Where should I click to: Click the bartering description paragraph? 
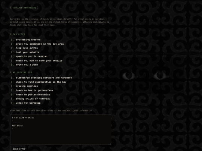[59, 22]
